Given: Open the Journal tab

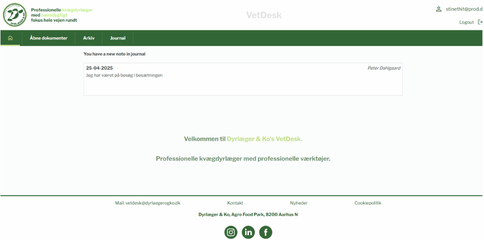Looking at the screenshot, I should pos(118,38).
